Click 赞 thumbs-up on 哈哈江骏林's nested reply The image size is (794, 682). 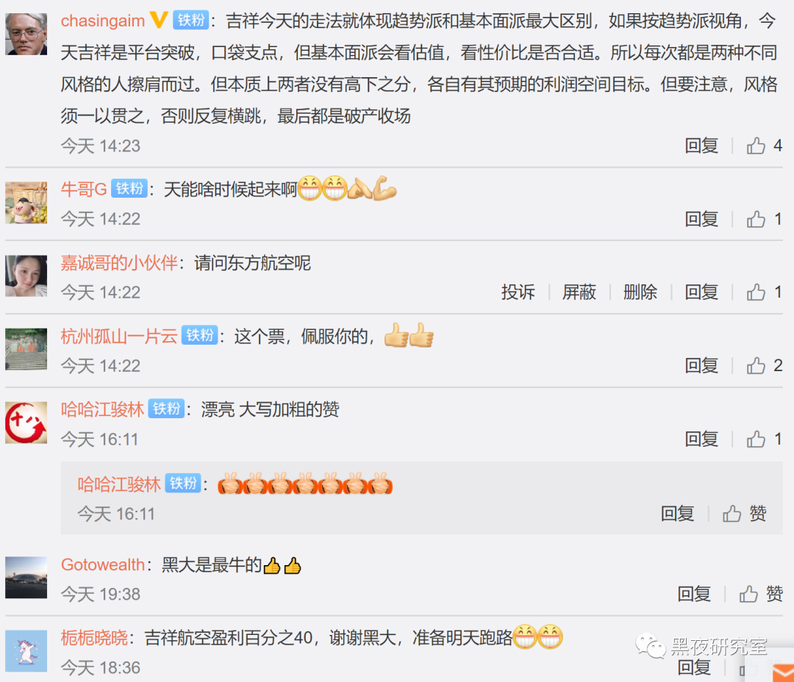tap(744, 514)
